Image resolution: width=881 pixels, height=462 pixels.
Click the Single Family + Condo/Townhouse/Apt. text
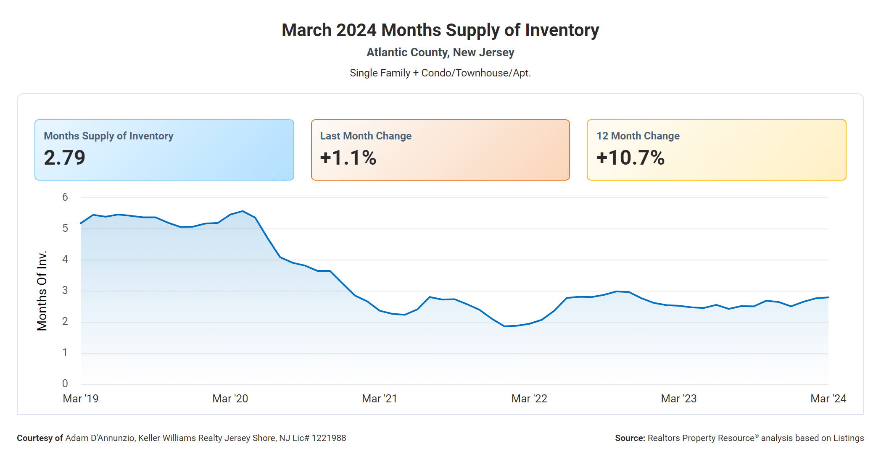point(440,73)
